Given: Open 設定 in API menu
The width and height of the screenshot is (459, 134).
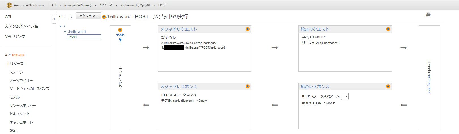Looking at the screenshot, I should click(x=13, y=131).
